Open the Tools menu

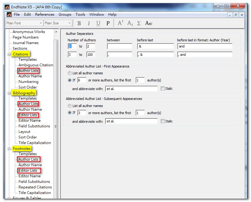click(x=80, y=14)
